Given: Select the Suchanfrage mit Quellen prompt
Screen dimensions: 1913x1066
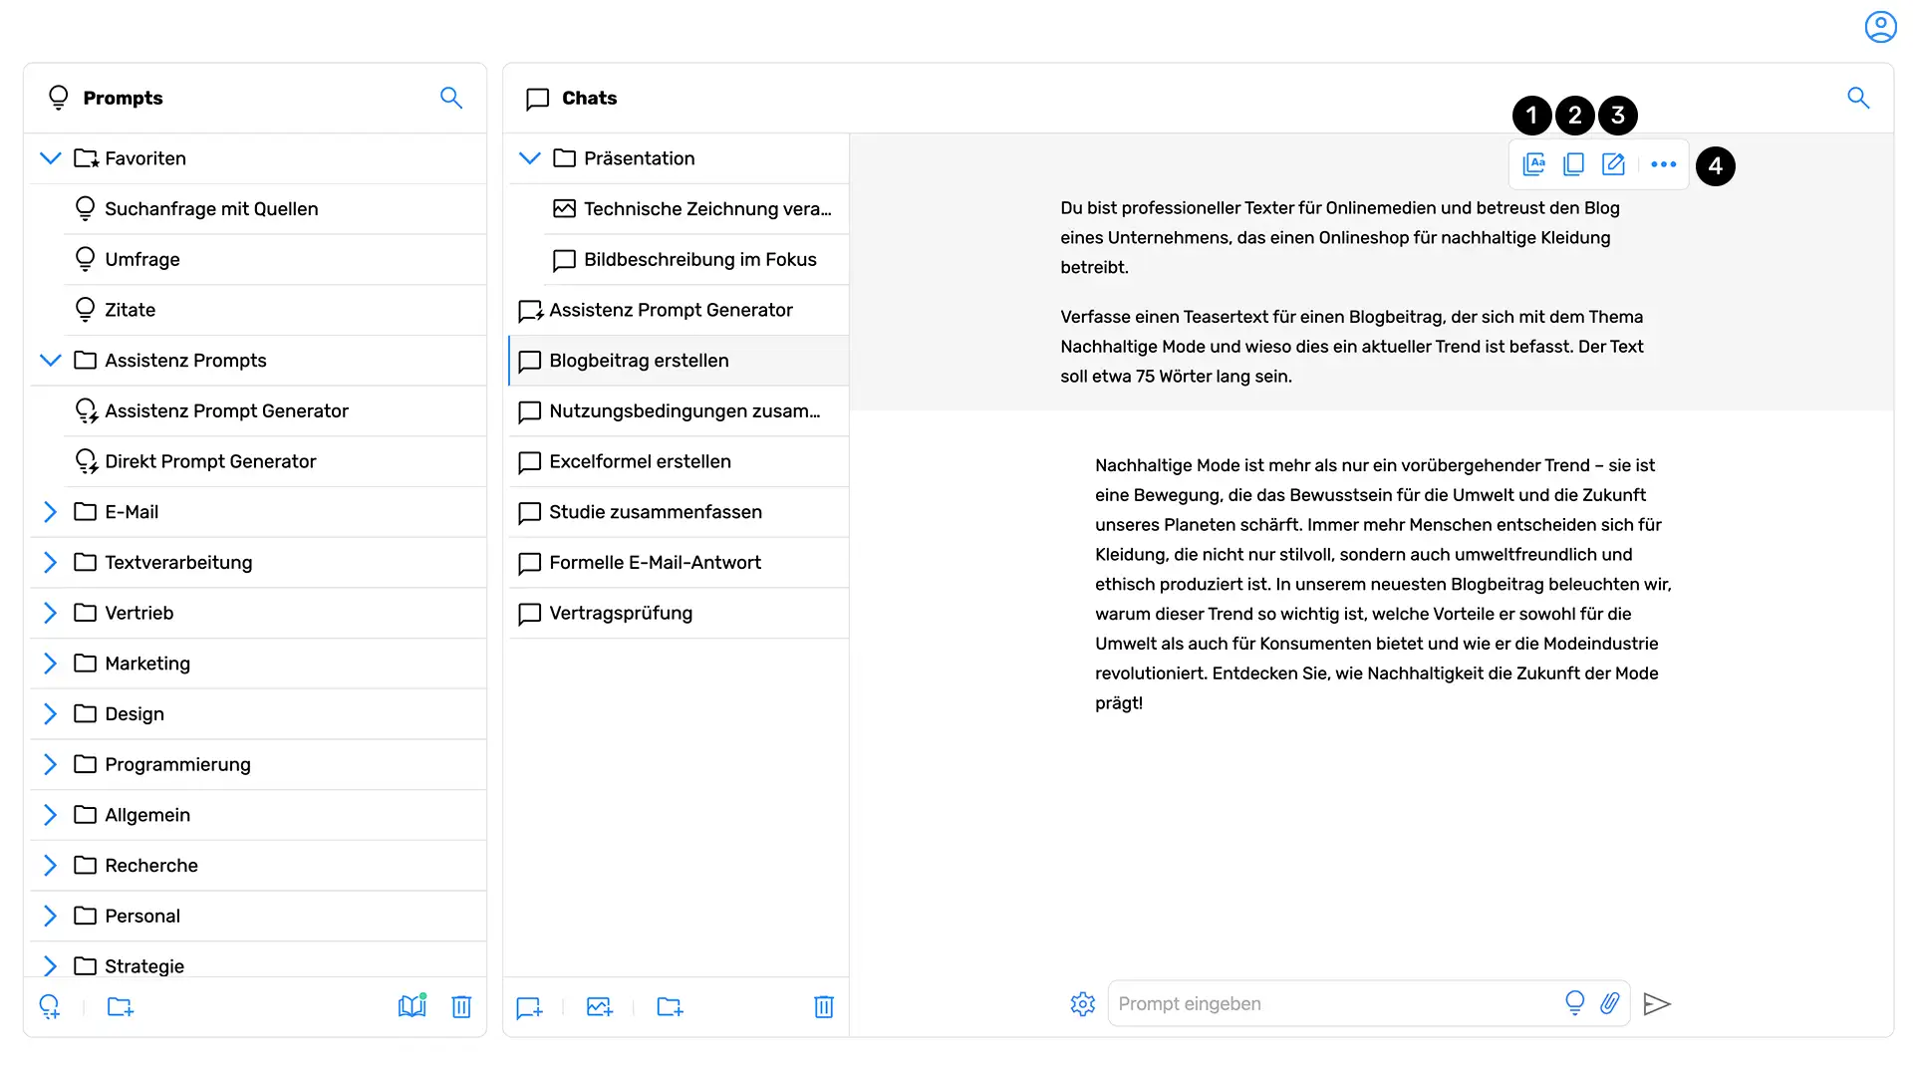Looking at the screenshot, I should [x=275, y=209].
